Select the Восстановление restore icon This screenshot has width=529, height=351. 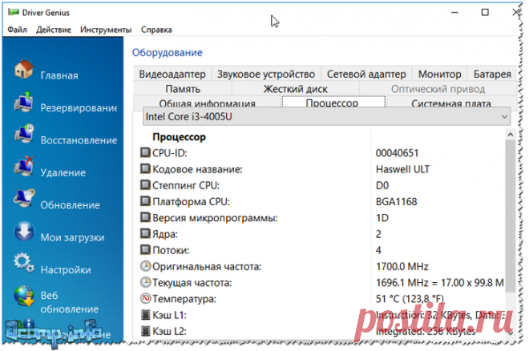22,137
